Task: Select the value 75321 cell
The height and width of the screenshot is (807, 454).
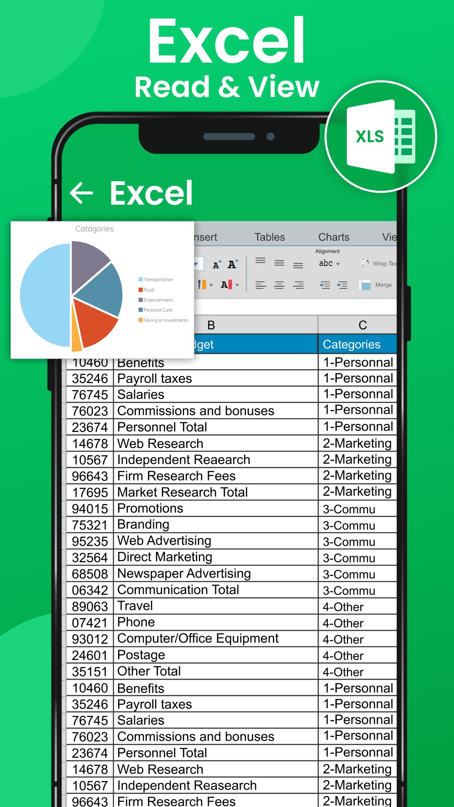Action: [x=90, y=525]
